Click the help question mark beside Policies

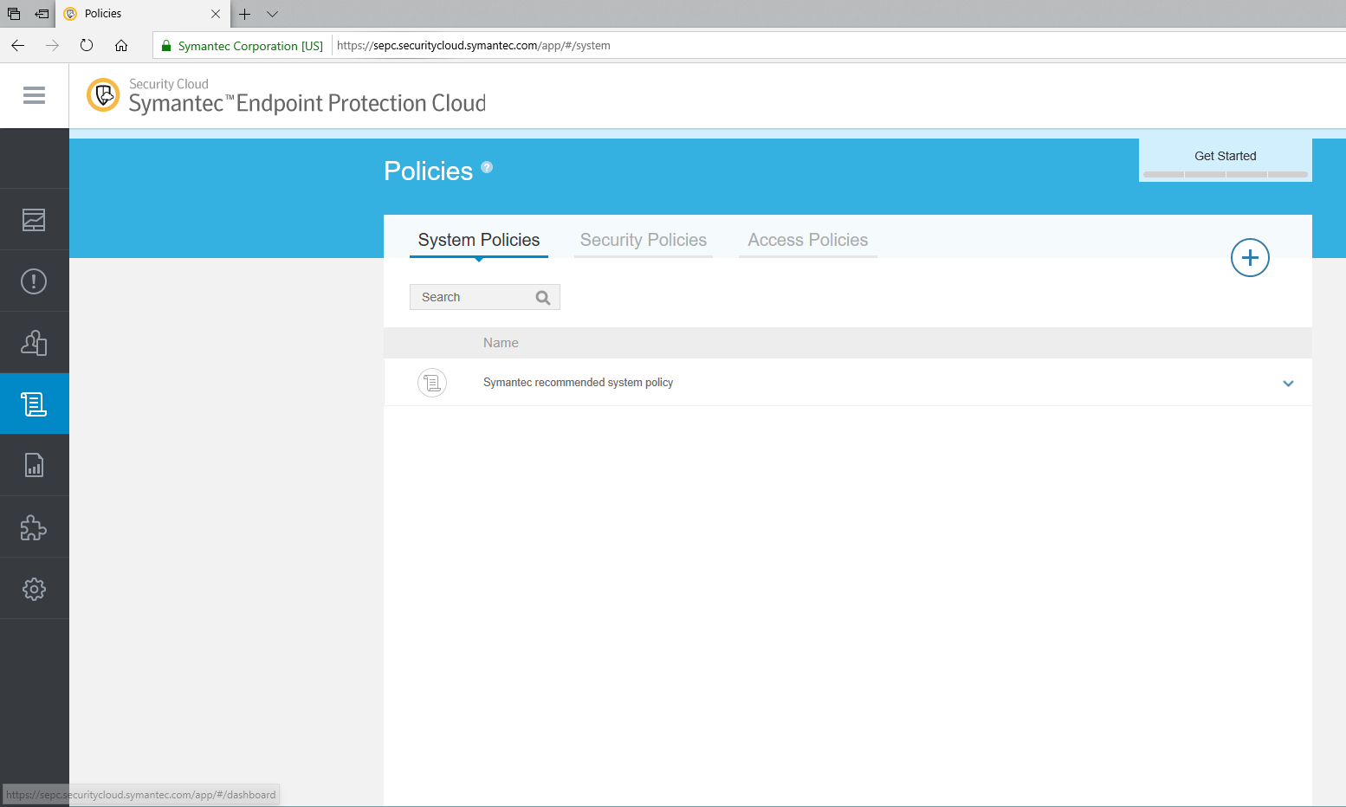[487, 167]
